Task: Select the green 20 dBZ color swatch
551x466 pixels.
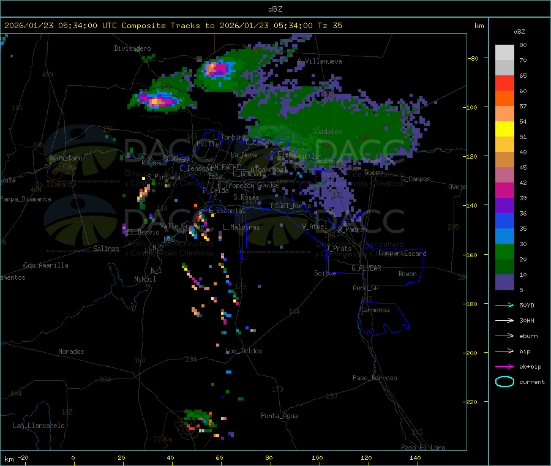Action: [504, 251]
